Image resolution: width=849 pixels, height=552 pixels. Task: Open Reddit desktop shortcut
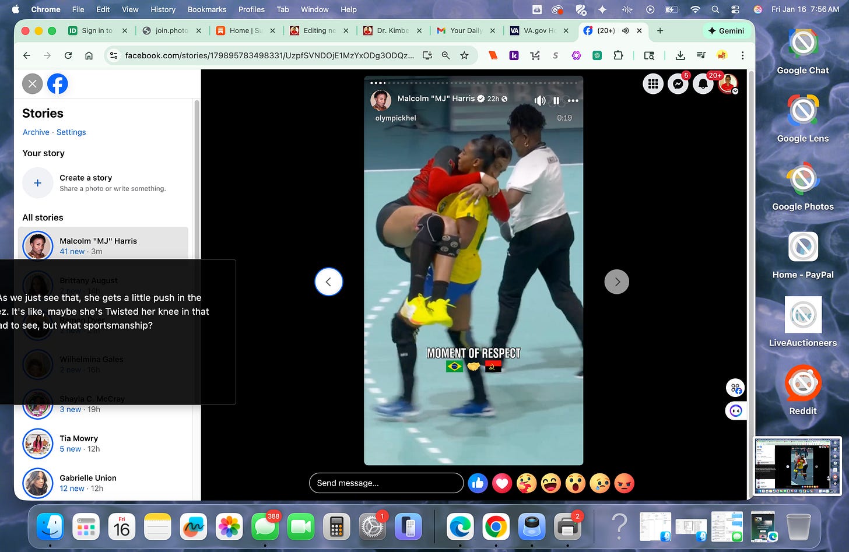[x=803, y=391]
